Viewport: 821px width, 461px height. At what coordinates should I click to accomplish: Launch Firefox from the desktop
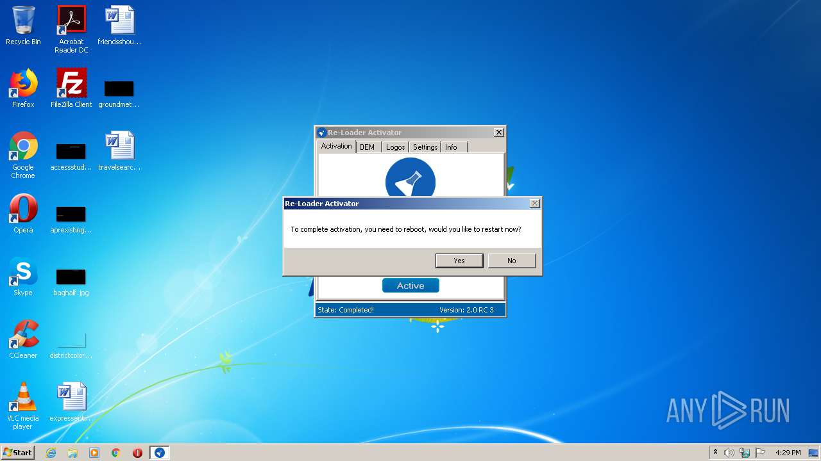23,88
